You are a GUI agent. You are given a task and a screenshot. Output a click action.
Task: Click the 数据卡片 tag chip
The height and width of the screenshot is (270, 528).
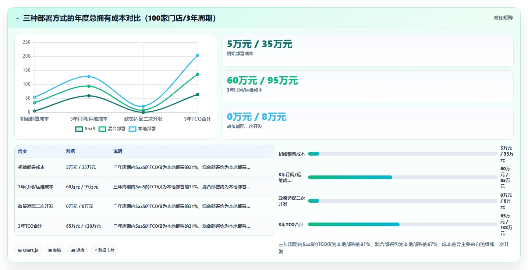tap(104, 250)
